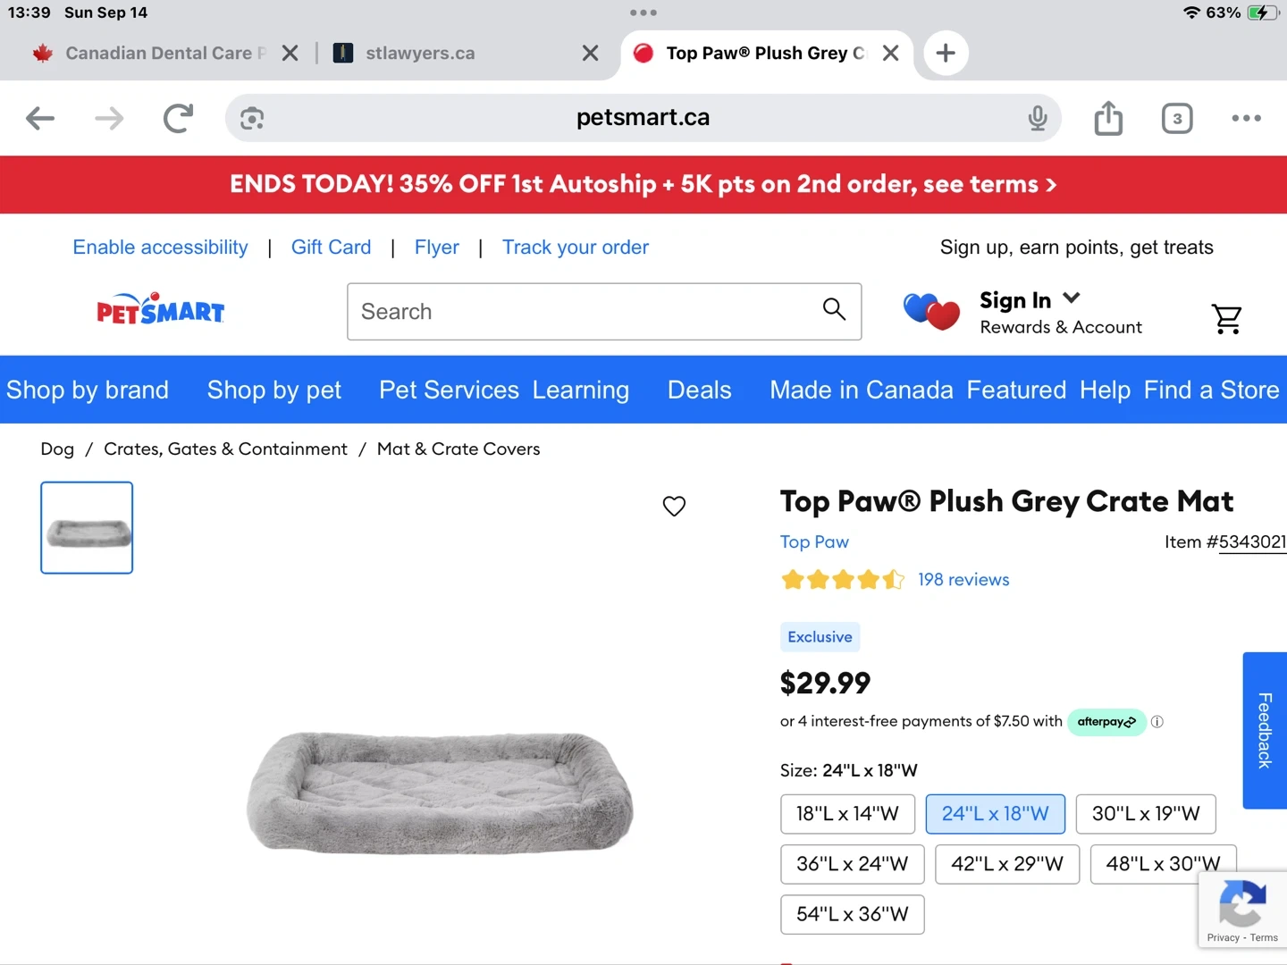1287x965 pixels.
Task: Click the Track your order link
Action: [575, 248]
